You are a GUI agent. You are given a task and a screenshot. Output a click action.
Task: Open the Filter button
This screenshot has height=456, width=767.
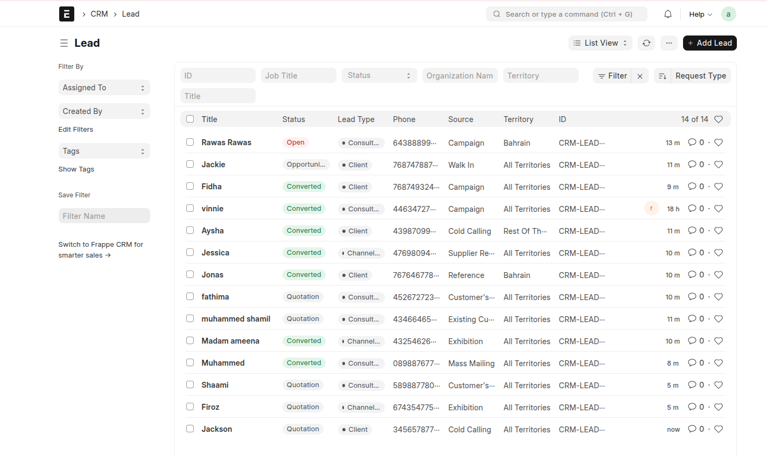(x=613, y=76)
